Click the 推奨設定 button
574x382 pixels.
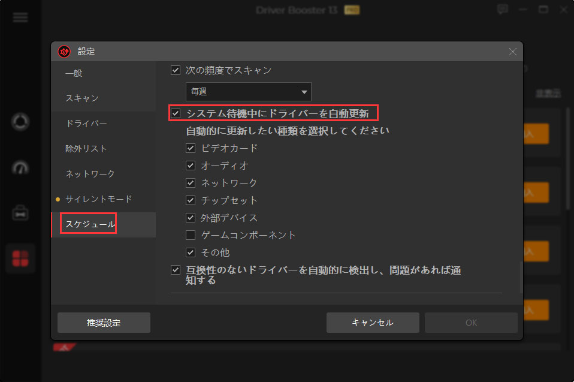pos(104,323)
